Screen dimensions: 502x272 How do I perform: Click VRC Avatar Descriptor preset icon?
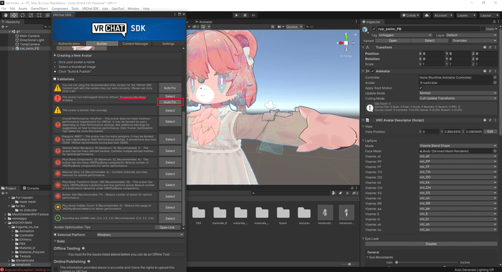click(x=490, y=120)
